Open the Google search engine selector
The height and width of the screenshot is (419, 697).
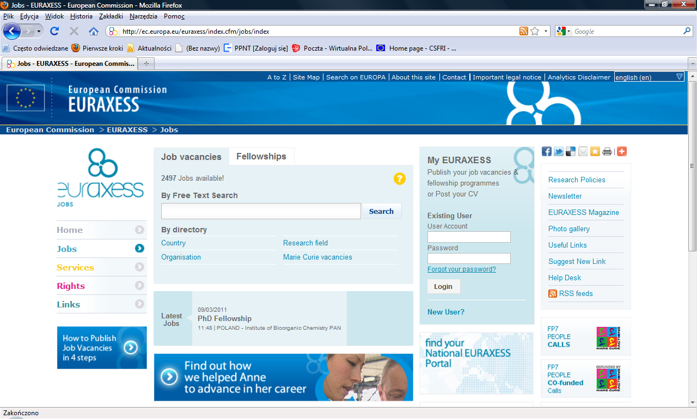point(564,31)
